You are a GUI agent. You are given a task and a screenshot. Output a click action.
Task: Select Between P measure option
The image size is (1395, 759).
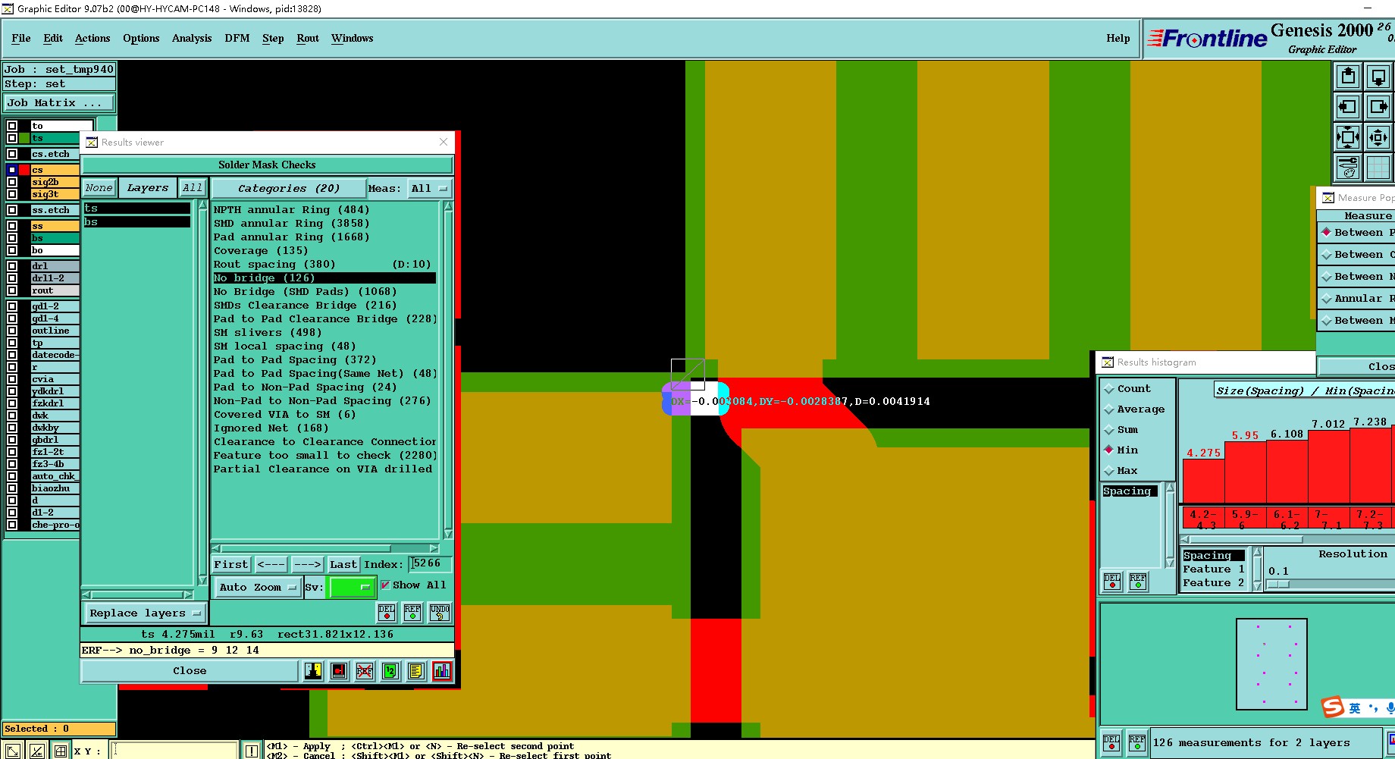click(1357, 233)
